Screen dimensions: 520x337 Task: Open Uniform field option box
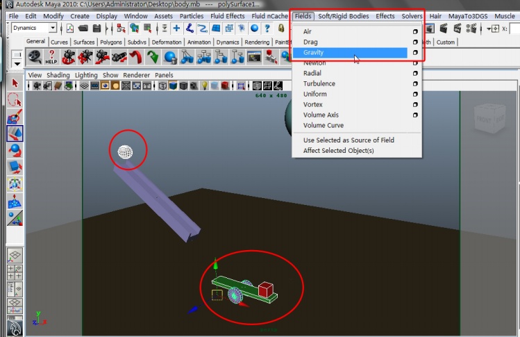click(415, 94)
